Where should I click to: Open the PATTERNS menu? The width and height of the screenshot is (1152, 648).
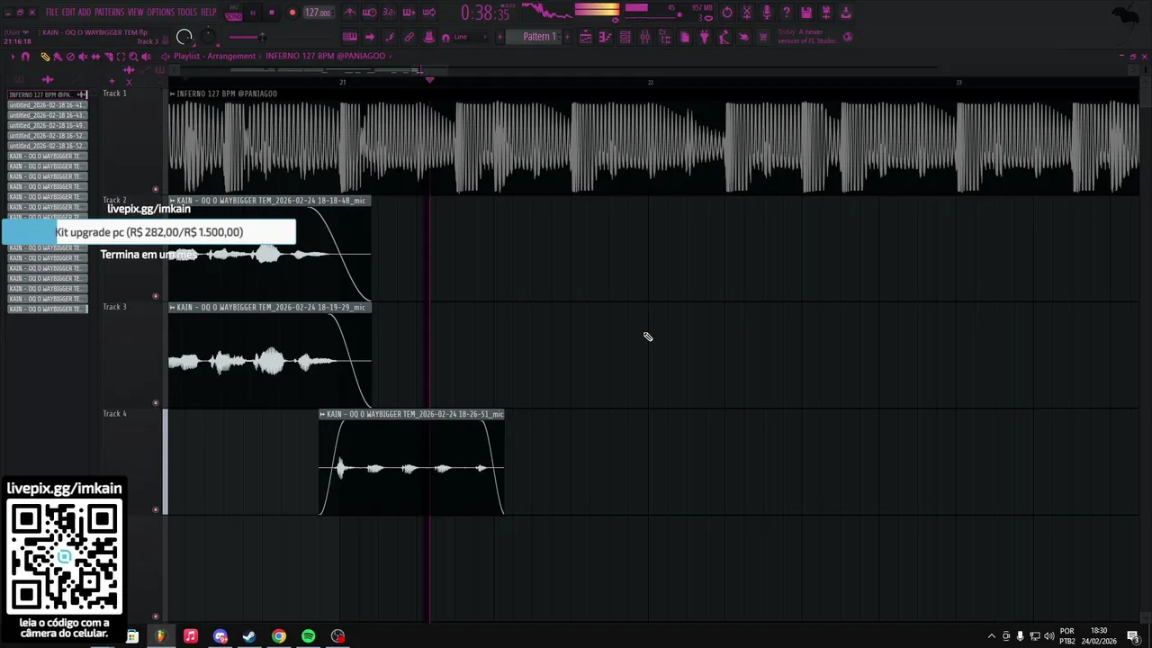[x=109, y=13]
